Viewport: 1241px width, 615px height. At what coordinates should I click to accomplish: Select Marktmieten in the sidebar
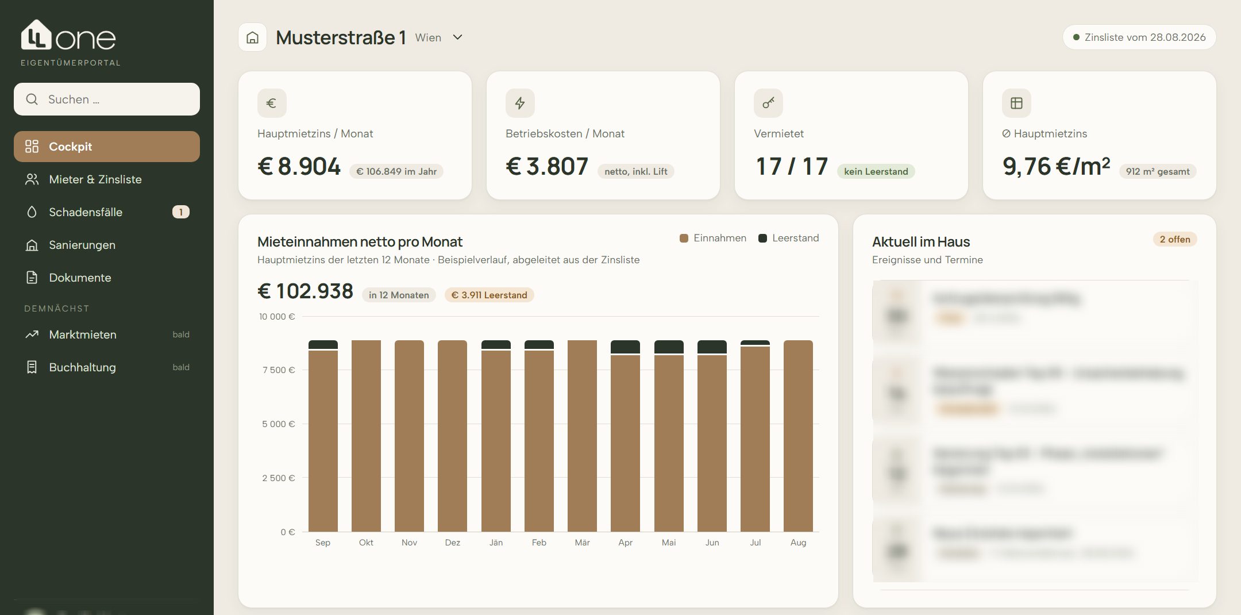pyautogui.click(x=107, y=335)
